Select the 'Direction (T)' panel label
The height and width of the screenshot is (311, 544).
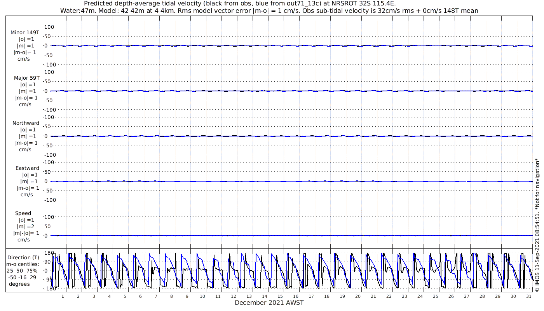pyautogui.click(x=24, y=258)
